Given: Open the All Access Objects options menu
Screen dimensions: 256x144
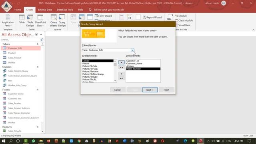Looking at the screenshot, I should 36,34.
